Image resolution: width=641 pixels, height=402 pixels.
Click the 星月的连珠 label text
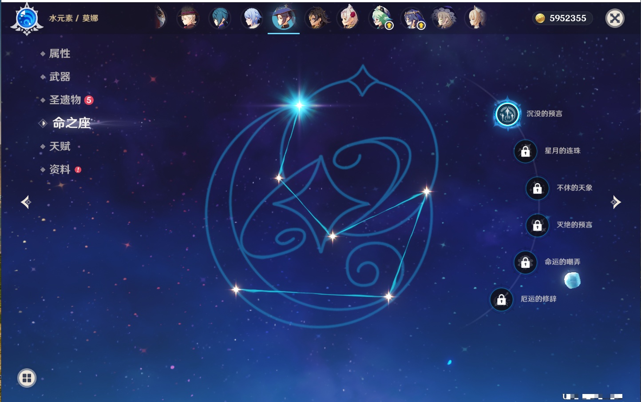click(562, 151)
